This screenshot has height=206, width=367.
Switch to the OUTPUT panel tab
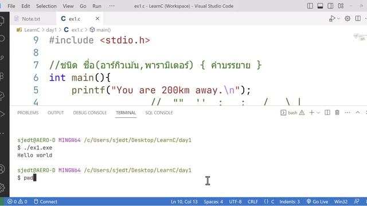[x=56, y=113]
